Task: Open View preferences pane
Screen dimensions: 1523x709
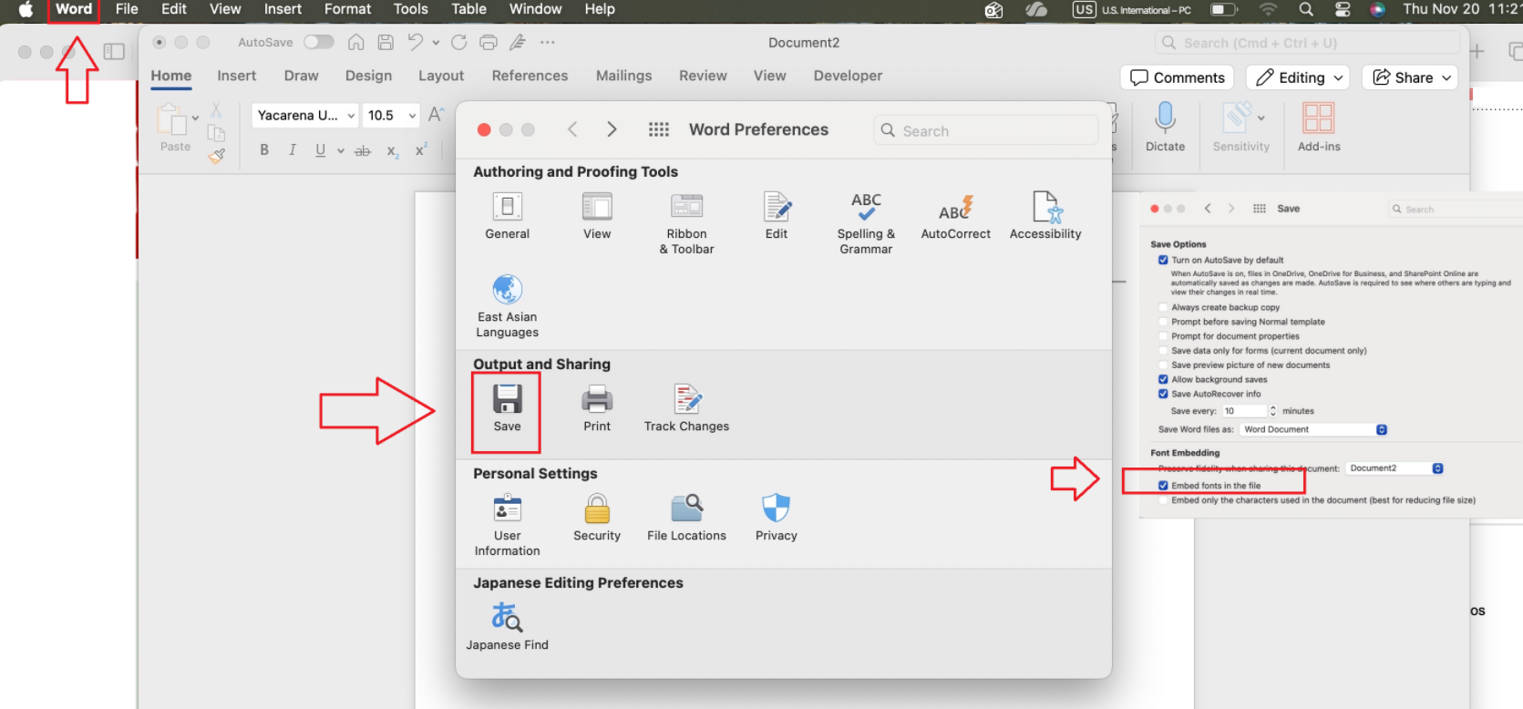Action: pyautogui.click(x=597, y=216)
